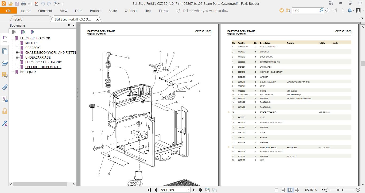Switch to the Home ribbon tab
This screenshot has height=193, width=365.
coord(26,11)
